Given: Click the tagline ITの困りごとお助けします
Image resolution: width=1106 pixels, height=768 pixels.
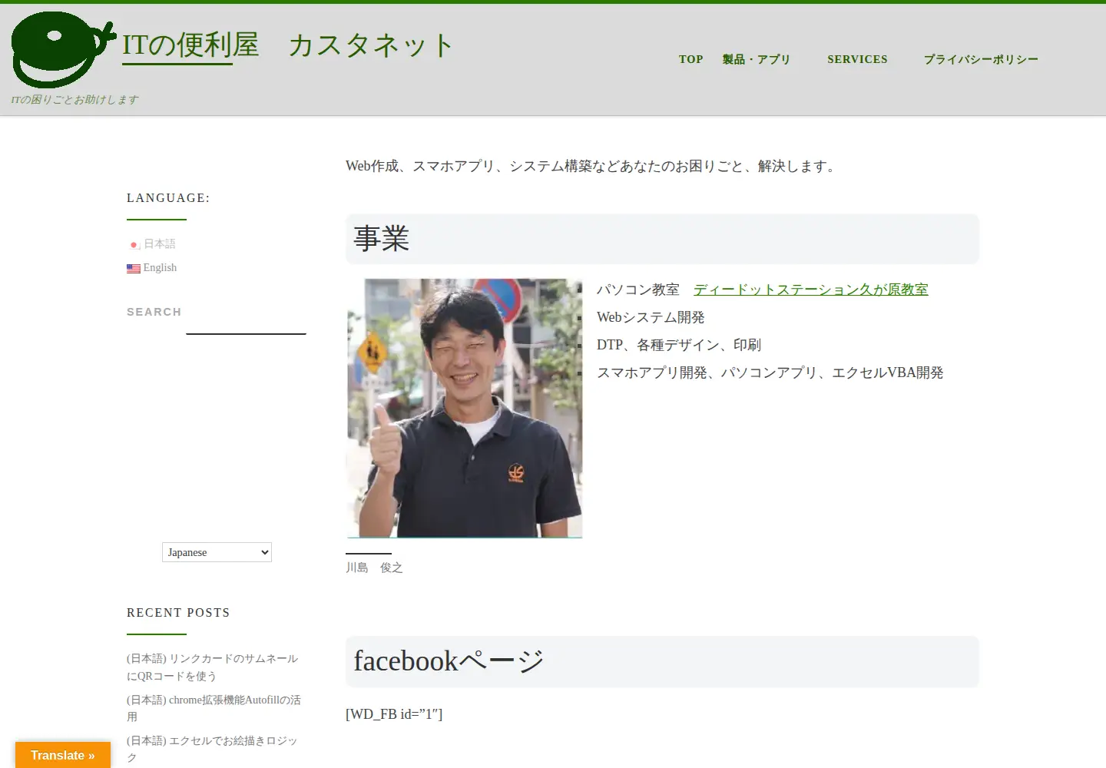Looking at the screenshot, I should (x=75, y=100).
